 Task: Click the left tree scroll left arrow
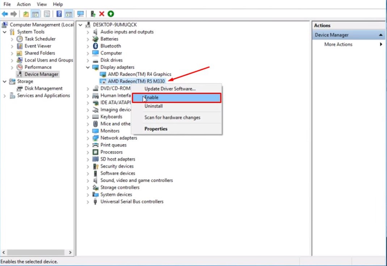pyautogui.click(x=4, y=253)
